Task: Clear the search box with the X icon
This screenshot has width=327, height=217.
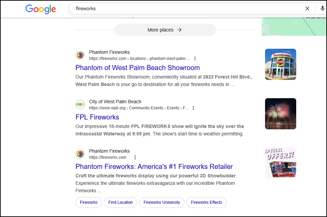Action: point(307,8)
